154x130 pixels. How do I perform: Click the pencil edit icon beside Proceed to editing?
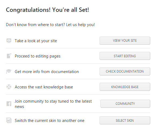click(9, 56)
